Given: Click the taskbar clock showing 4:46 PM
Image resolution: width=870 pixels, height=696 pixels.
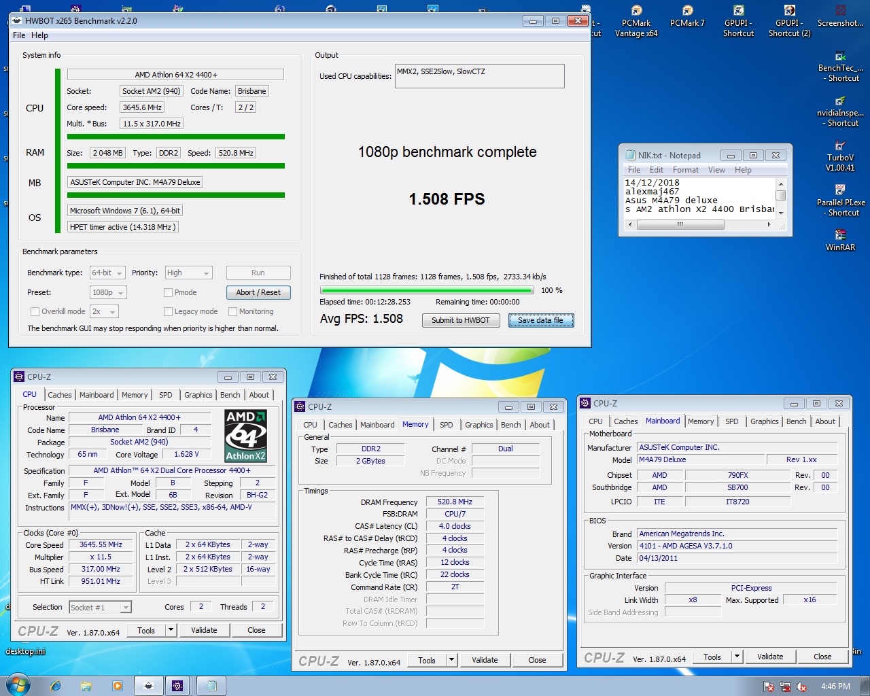Looking at the screenshot, I should tap(835, 686).
